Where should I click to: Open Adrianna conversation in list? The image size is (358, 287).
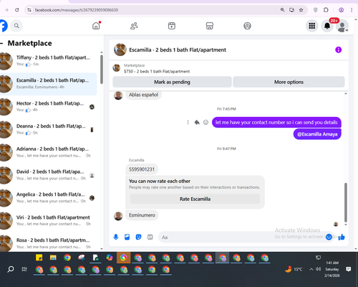[49, 152]
